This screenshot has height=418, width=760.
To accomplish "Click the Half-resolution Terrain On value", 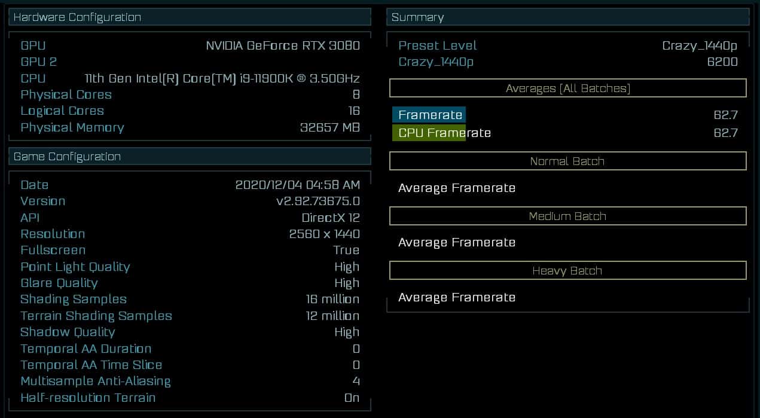I will [x=352, y=398].
